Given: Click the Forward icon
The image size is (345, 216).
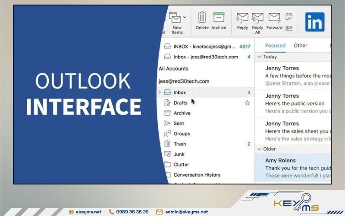Looking at the screenshot, I should 274,18.
